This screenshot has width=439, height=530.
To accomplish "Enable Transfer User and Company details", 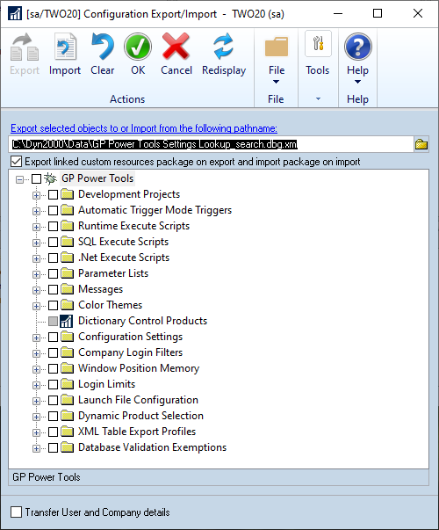I will pos(16,512).
